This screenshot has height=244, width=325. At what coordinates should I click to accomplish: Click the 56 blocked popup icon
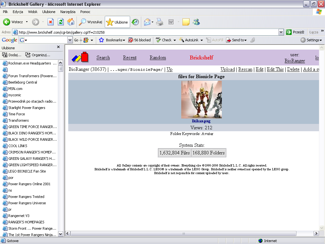(130, 40)
